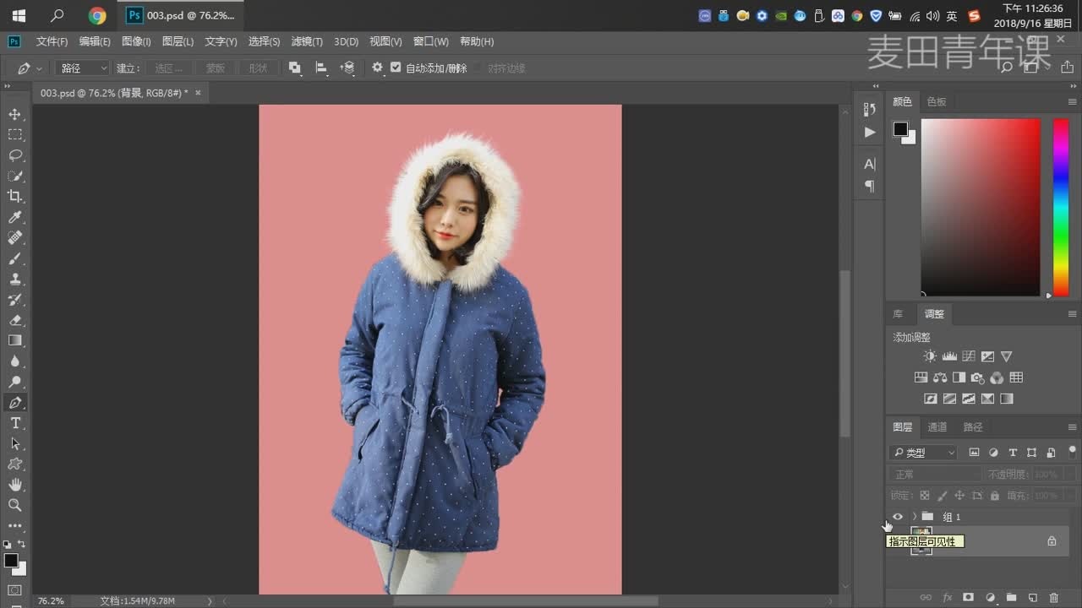Select the Horizontal Type tool
The image size is (1082, 608).
point(15,423)
